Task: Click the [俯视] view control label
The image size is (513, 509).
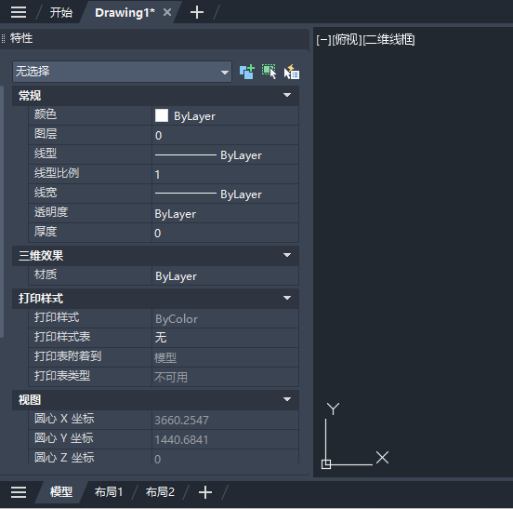Action: click(x=347, y=40)
